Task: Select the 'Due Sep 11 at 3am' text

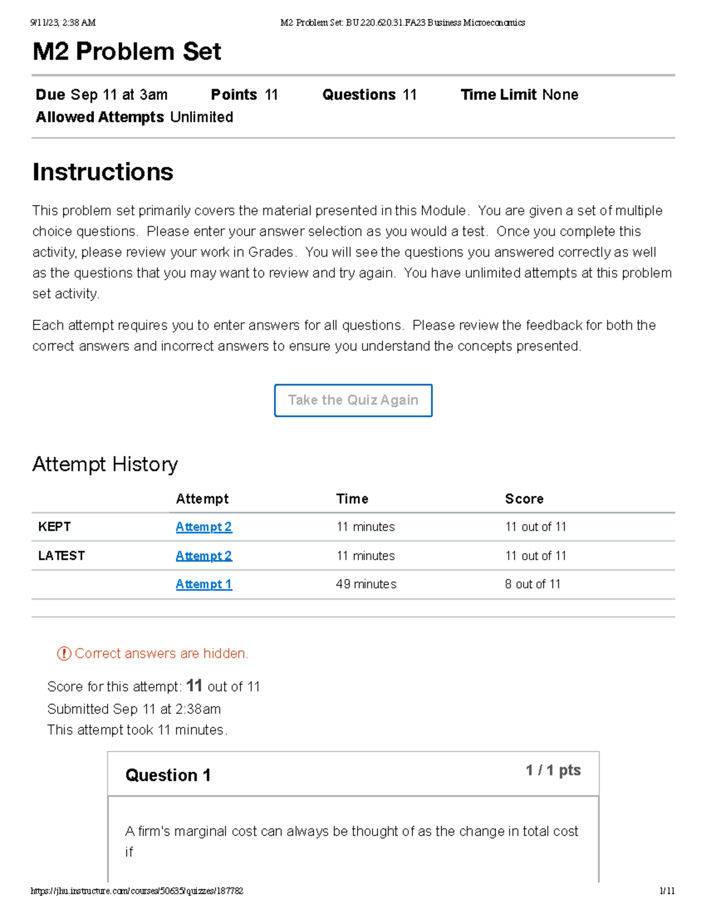Action: [101, 94]
